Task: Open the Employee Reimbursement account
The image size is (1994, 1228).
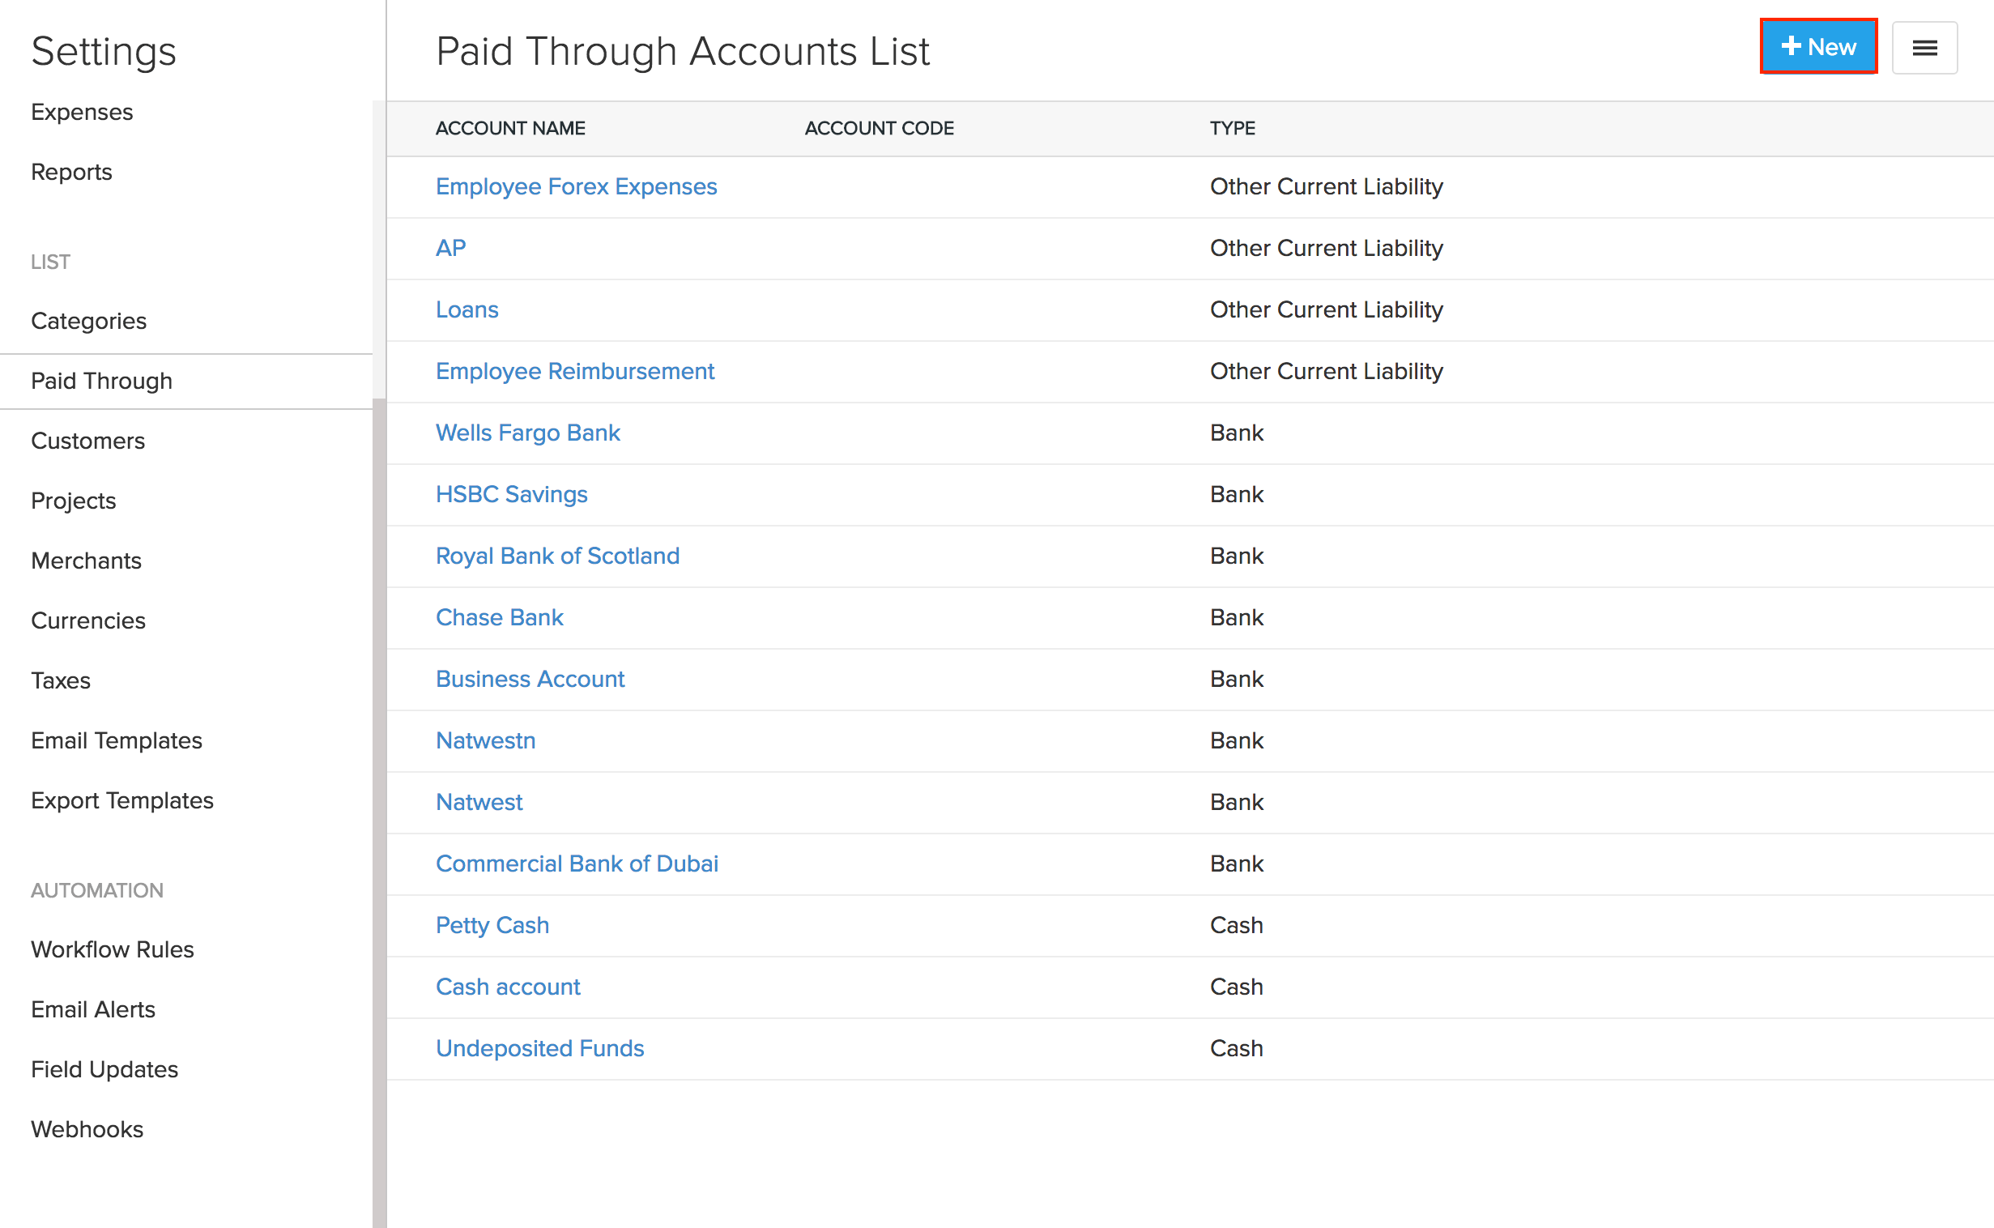Action: click(574, 371)
